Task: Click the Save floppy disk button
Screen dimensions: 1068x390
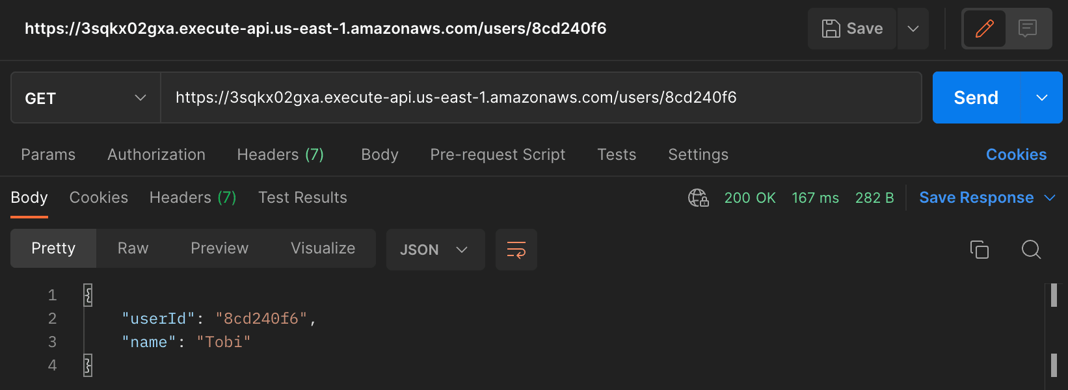Action: (x=852, y=29)
